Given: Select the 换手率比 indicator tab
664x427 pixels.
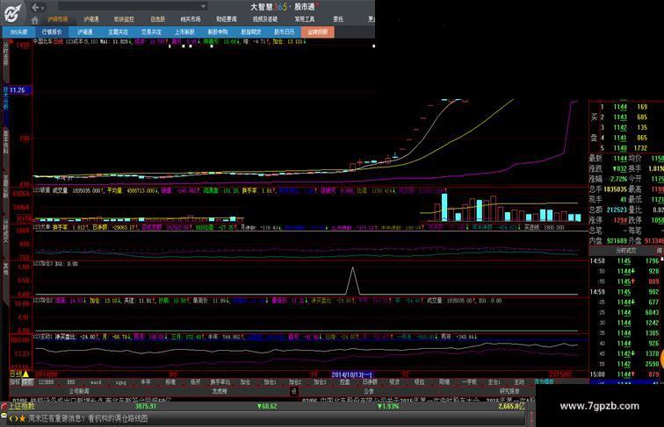Looking at the screenshot, I should [x=220, y=381].
